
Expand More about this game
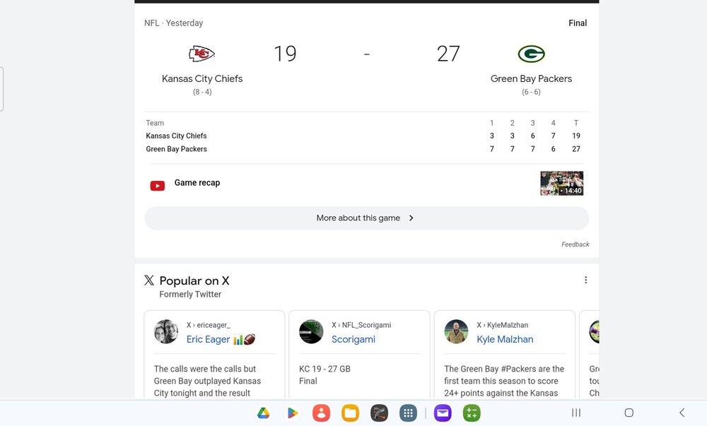[x=366, y=218]
